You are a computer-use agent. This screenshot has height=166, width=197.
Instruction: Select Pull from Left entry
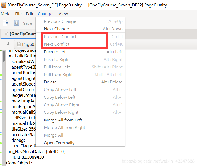coord(80,67)
